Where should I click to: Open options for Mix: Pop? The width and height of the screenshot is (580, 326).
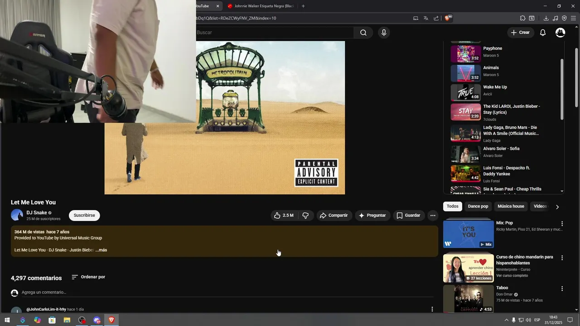click(562, 224)
